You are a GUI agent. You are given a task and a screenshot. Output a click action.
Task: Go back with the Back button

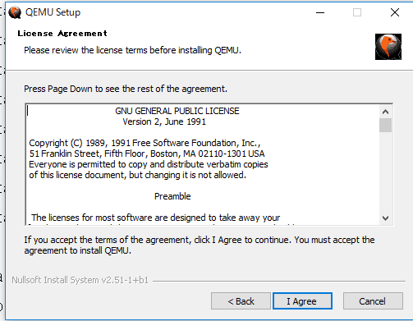pos(241,301)
